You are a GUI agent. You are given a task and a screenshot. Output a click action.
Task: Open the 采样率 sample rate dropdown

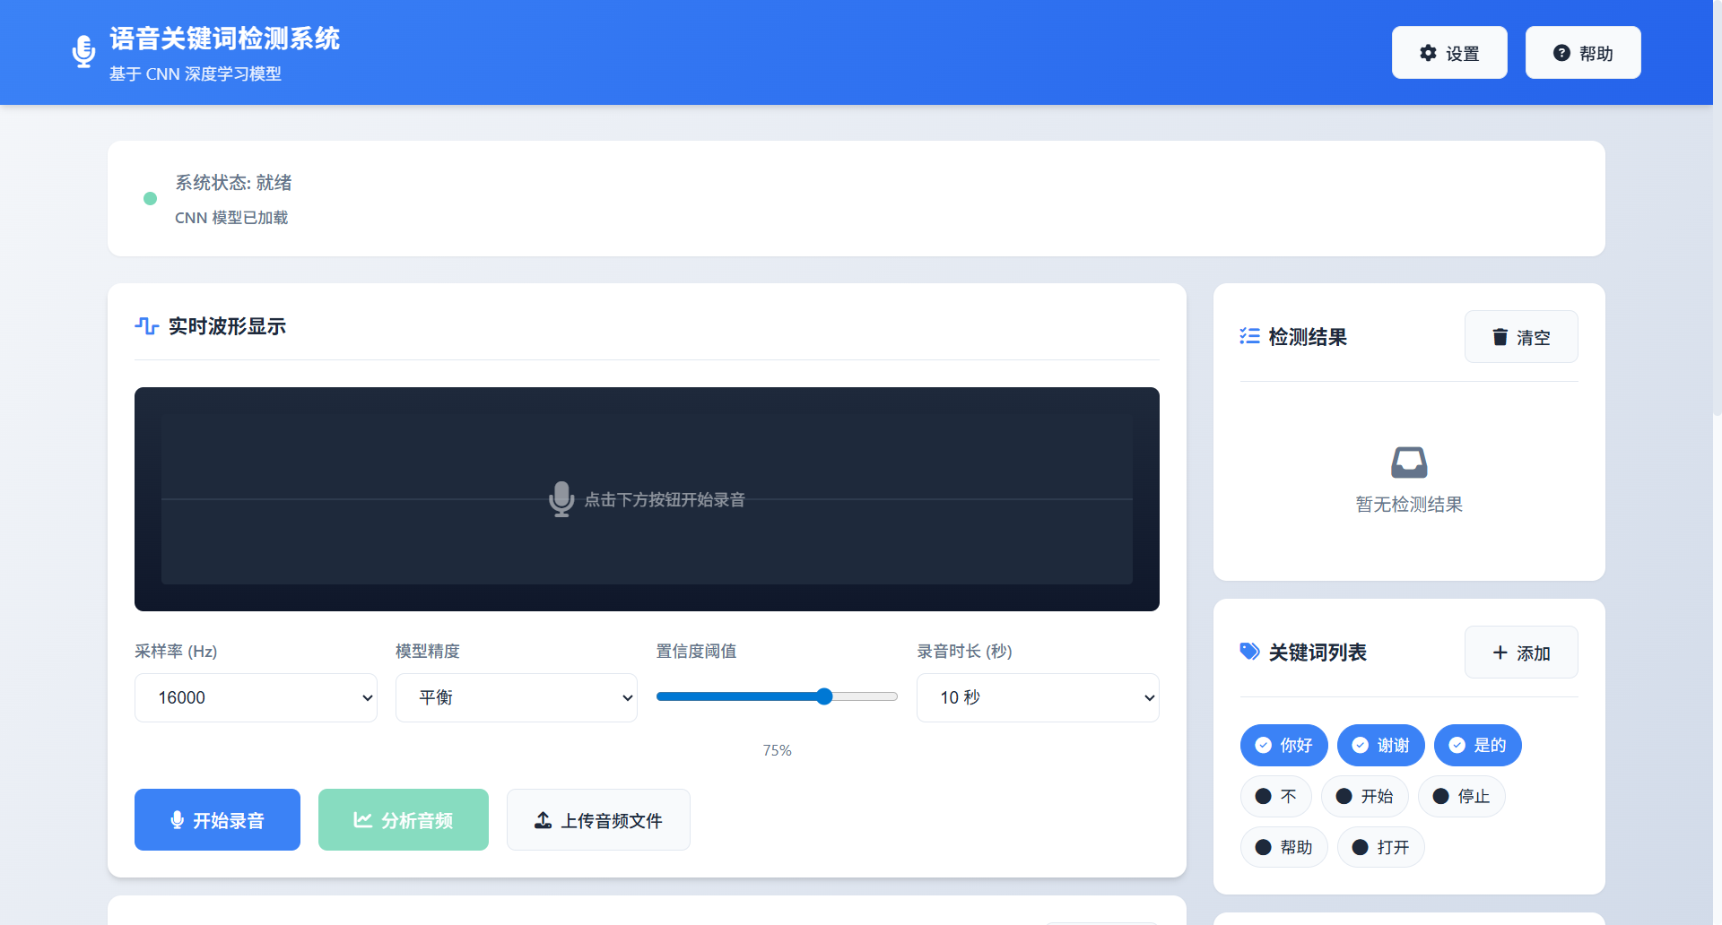point(256,697)
